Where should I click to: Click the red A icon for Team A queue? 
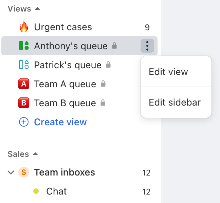pos(24,84)
